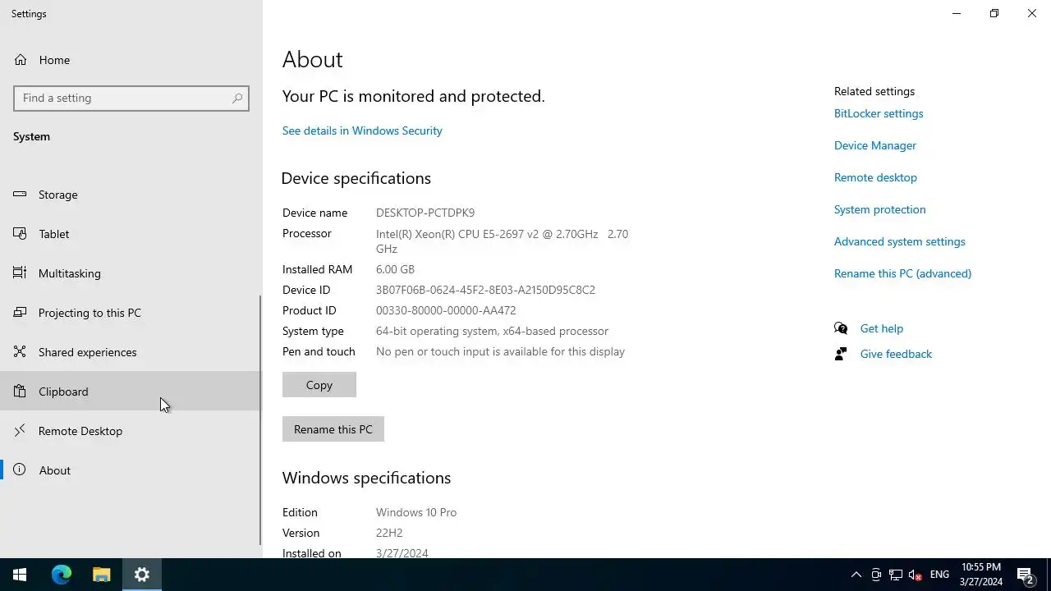Click the Device ID value
The image size is (1051, 591).
pos(485,290)
